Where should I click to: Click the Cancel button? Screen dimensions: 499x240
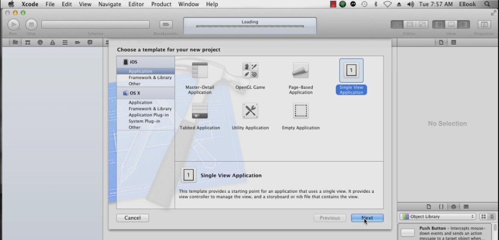point(133,218)
